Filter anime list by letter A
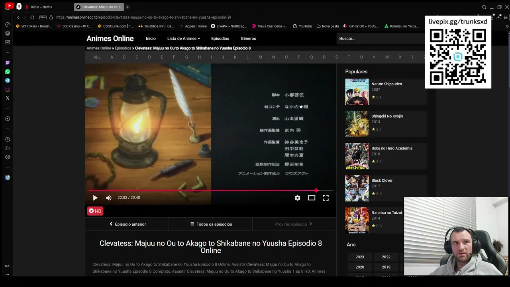This screenshot has width=510, height=287. [x=112, y=57]
